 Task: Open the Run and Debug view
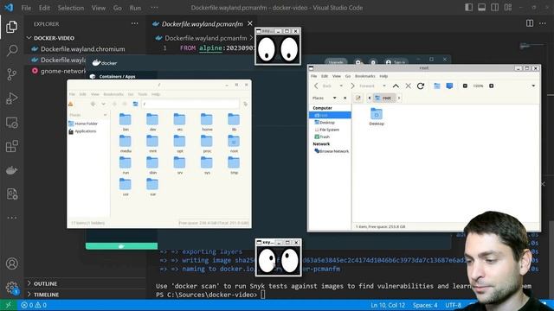coord(11,98)
